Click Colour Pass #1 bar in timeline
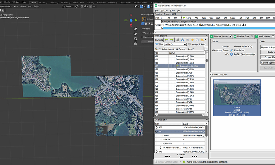Viewport: 275px width, 165px height. 218,21
